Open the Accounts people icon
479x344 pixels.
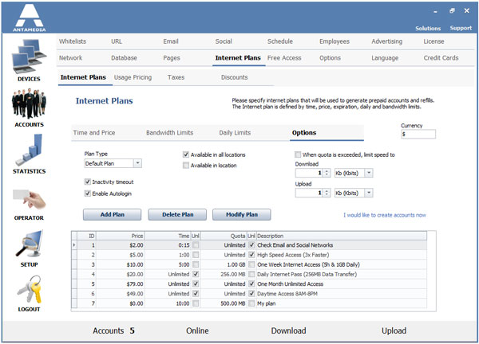click(29, 104)
